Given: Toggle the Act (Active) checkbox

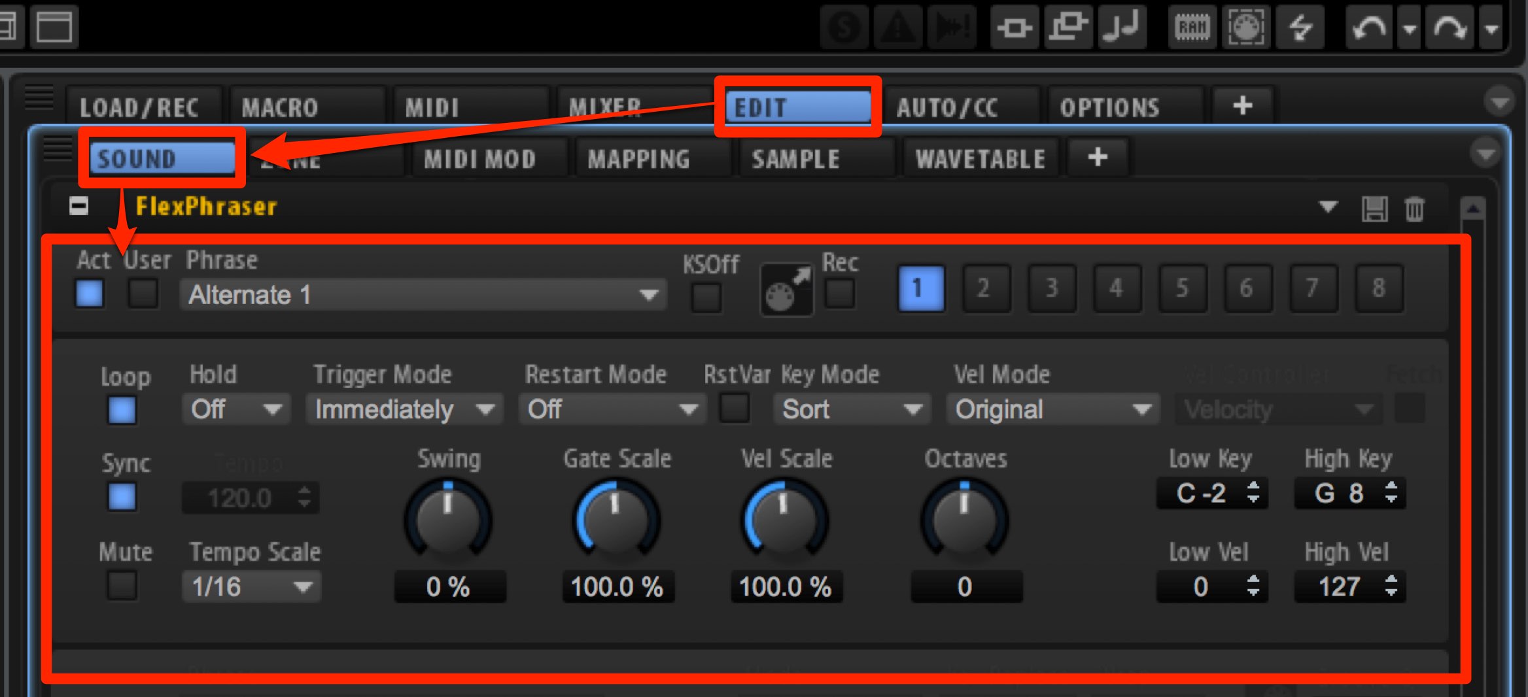Looking at the screenshot, I should click(90, 294).
